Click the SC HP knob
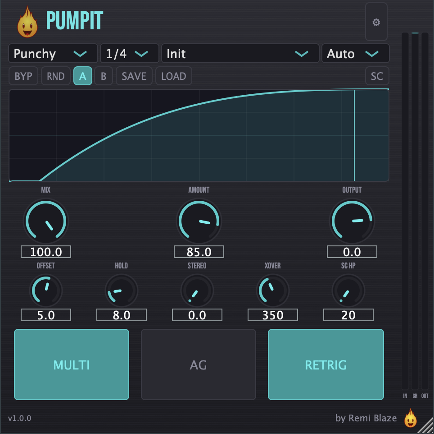The height and width of the screenshot is (434, 434). click(x=348, y=291)
